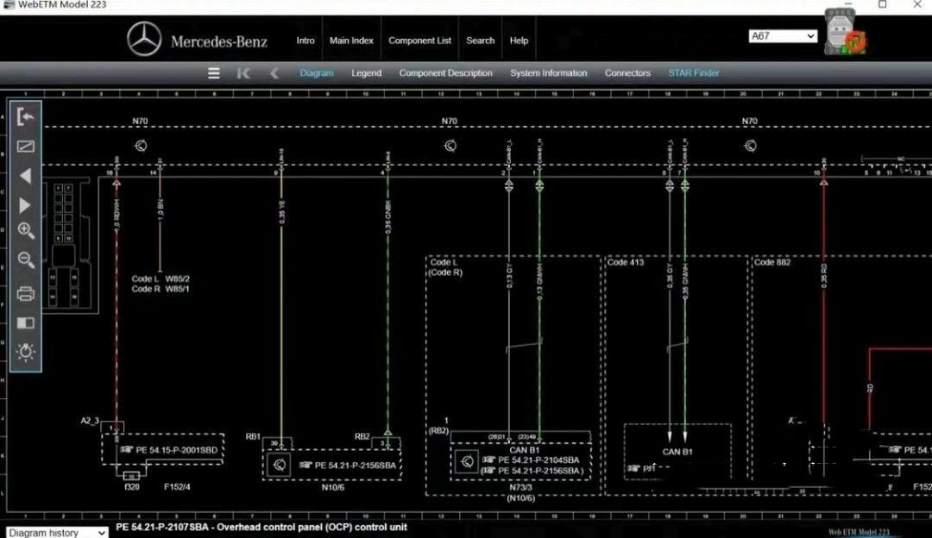Screen dimensions: 932x538
Task: Toggle brightness with the light bulb icon
Action: (25, 352)
